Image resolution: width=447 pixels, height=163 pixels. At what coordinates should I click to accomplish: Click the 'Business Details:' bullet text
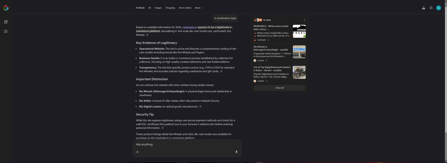click(x=149, y=58)
